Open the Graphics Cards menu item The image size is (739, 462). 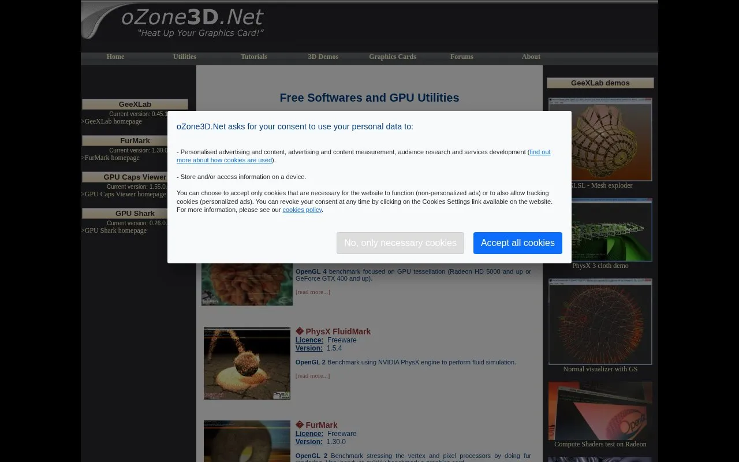coord(393,57)
